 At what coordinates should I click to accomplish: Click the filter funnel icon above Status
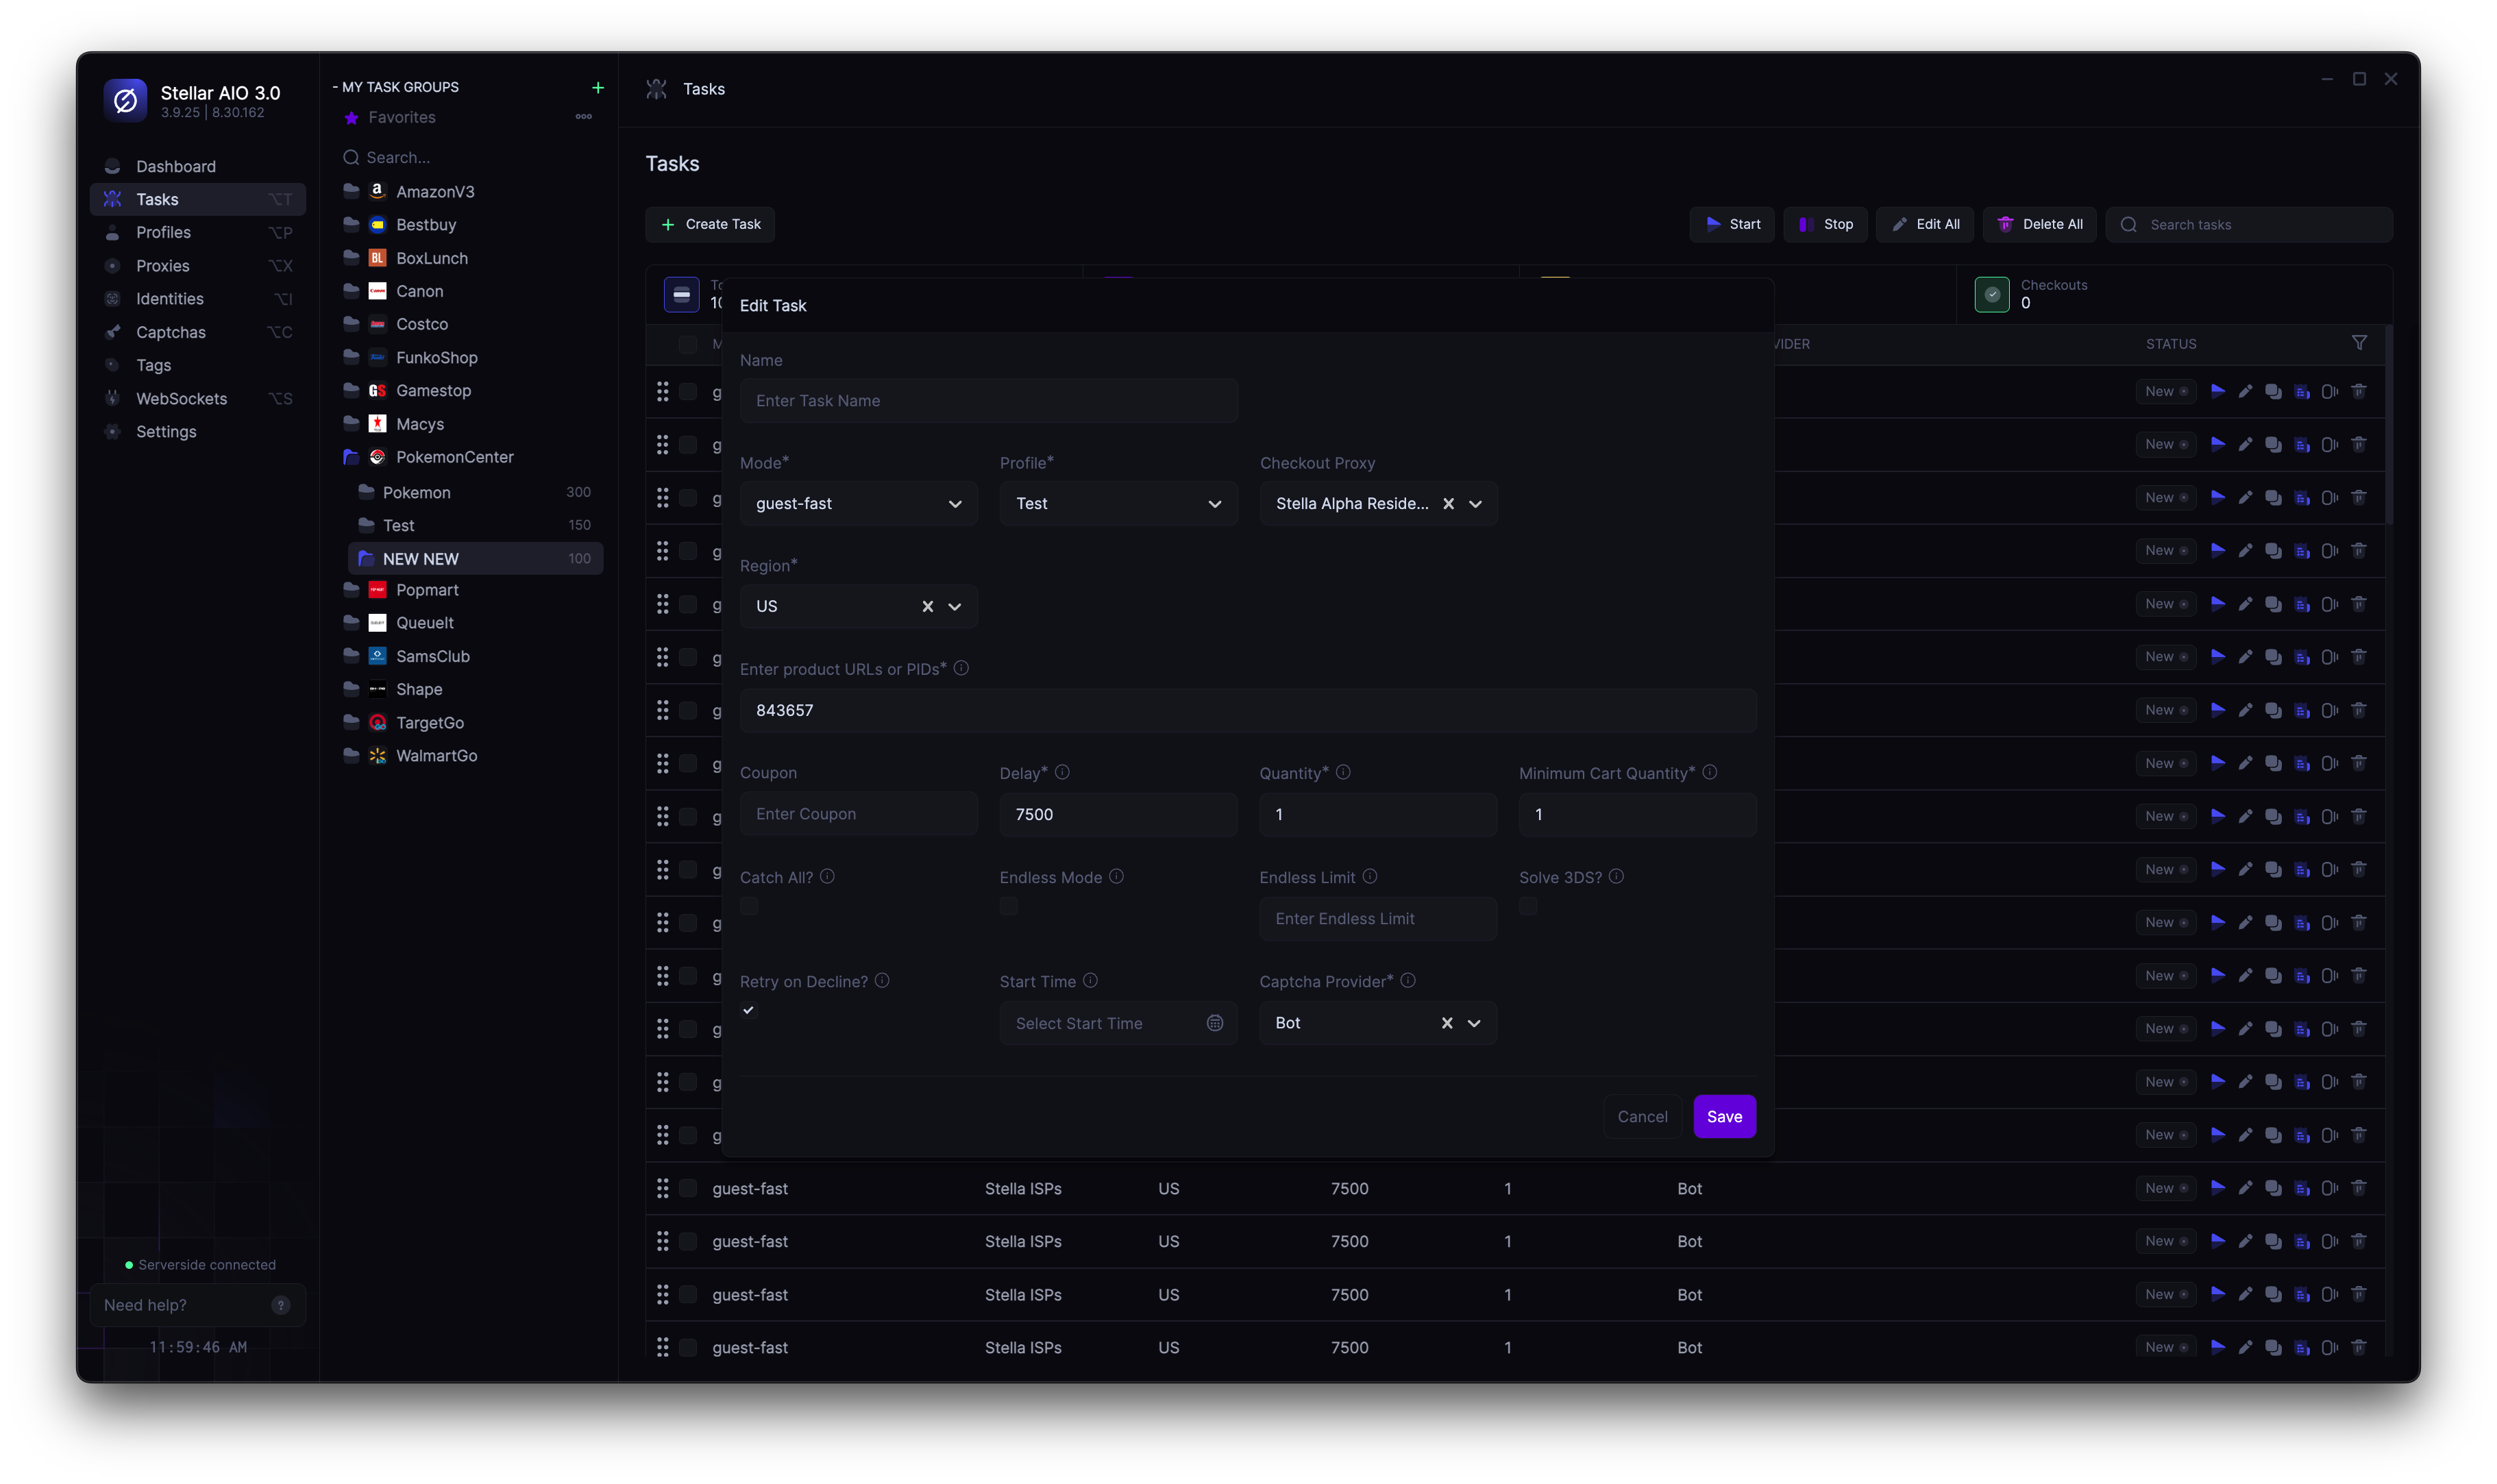[2359, 343]
